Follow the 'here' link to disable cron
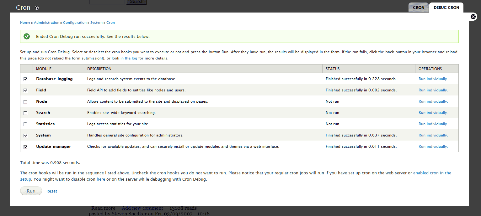 point(101,179)
